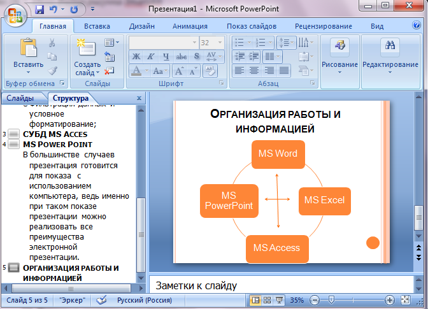The width and height of the screenshot is (428, 309).
Task: Select slide 4 MS Power Point outline
Action: tap(57, 144)
